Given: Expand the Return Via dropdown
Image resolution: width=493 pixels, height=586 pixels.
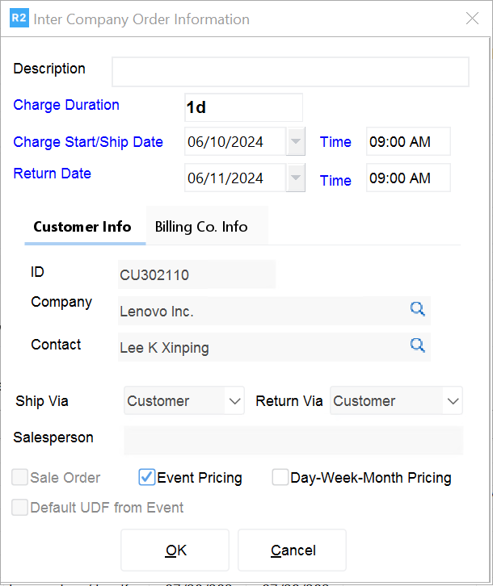Looking at the screenshot, I should click(x=452, y=401).
